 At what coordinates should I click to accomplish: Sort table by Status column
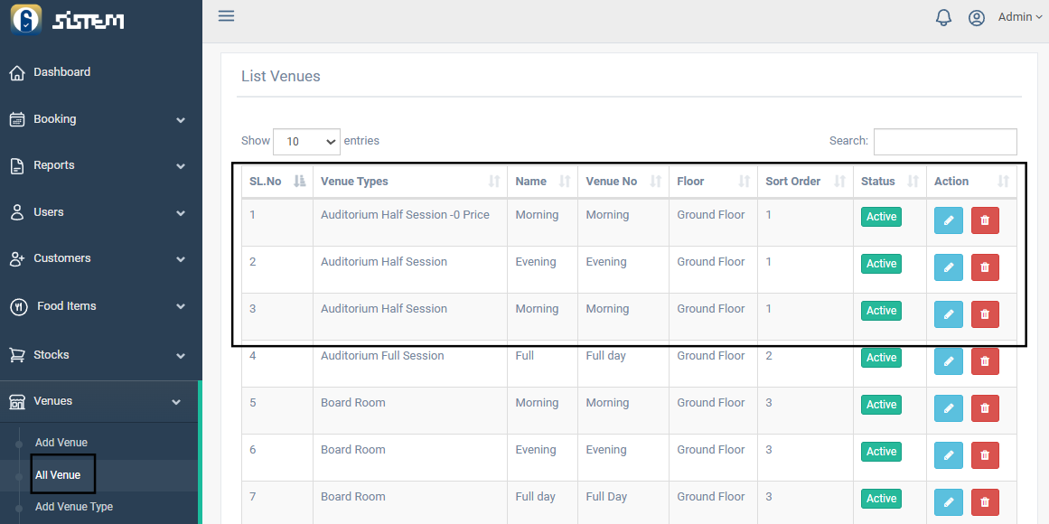tap(890, 182)
